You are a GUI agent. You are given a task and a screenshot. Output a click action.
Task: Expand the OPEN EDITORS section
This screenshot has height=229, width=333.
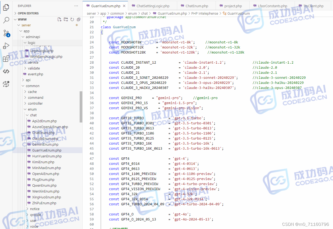point(28,13)
